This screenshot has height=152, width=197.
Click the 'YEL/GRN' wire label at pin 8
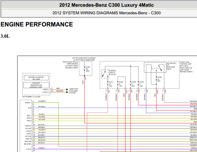[x=42, y=119]
